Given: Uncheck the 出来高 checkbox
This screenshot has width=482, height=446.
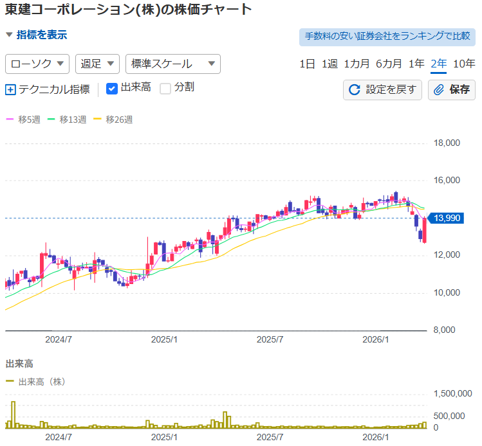Looking at the screenshot, I should tap(111, 88).
